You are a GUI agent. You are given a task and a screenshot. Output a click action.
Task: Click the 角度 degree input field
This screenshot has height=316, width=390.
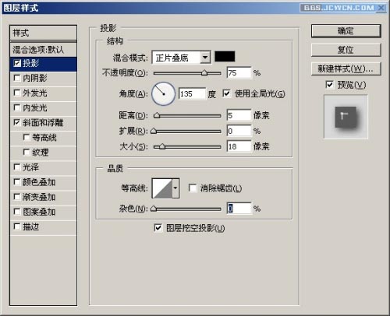point(192,94)
